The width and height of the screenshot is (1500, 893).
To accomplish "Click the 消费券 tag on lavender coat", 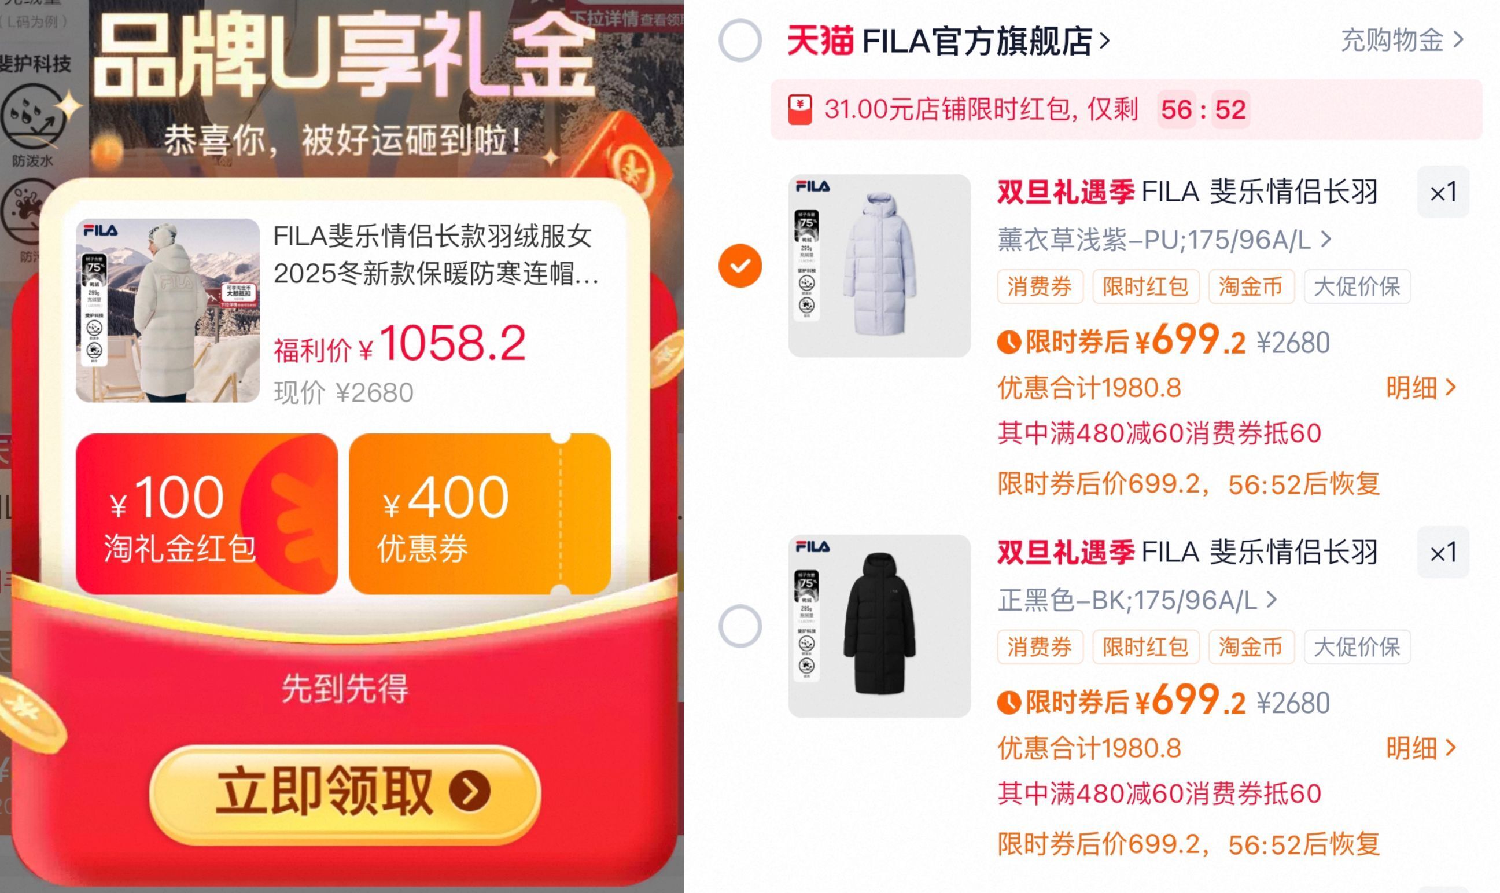I will pos(1040,287).
